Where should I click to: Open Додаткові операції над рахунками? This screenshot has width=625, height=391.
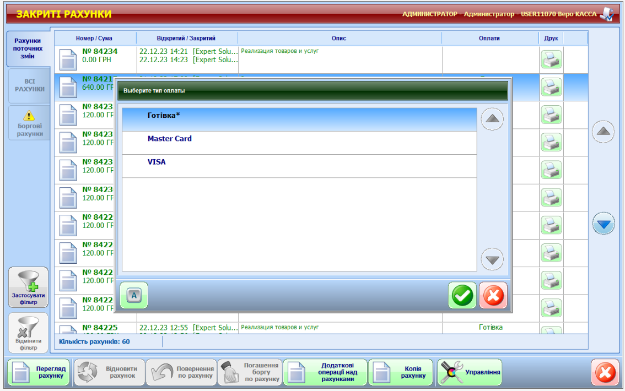[x=325, y=372]
